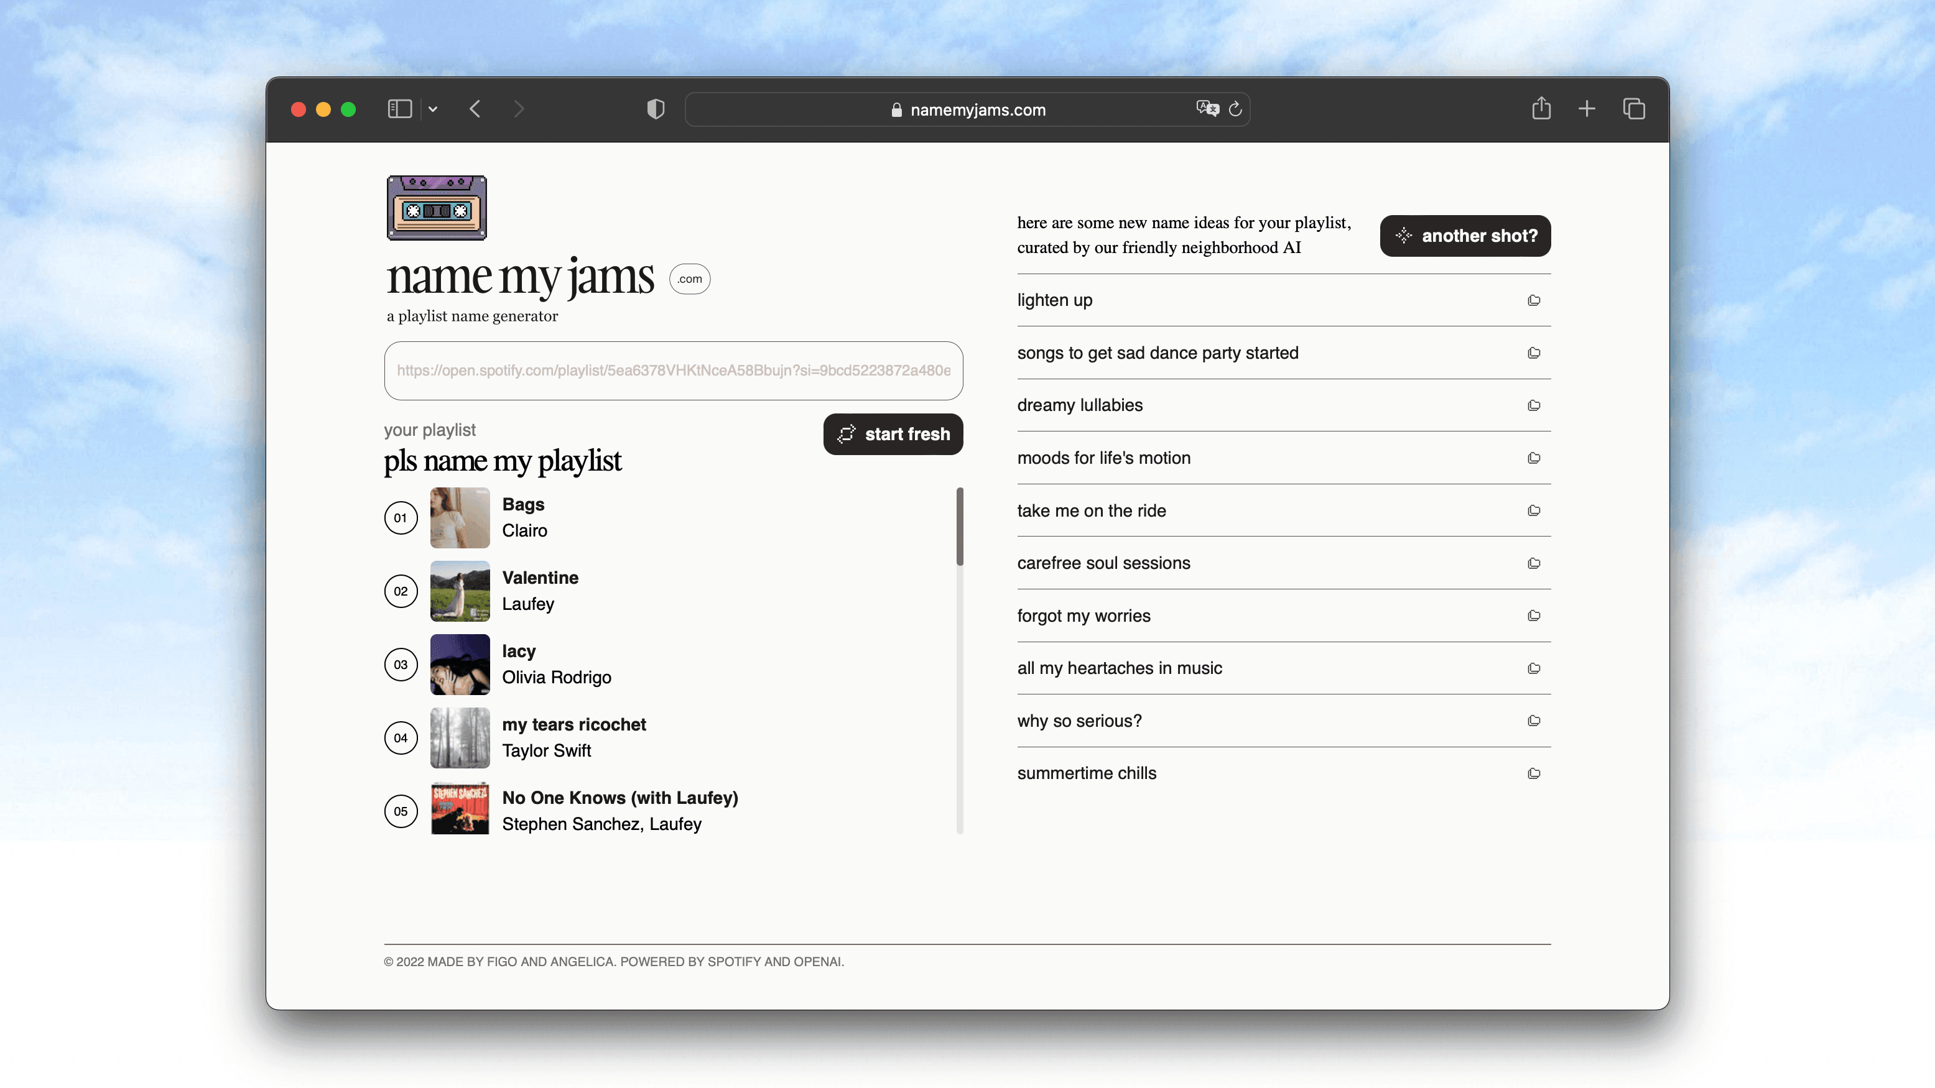The height and width of the screenshot is (1088, 1935).
Task: Click the feedback icon next to 'dreamy lullabies'
Action: [x=1533, y=405]
